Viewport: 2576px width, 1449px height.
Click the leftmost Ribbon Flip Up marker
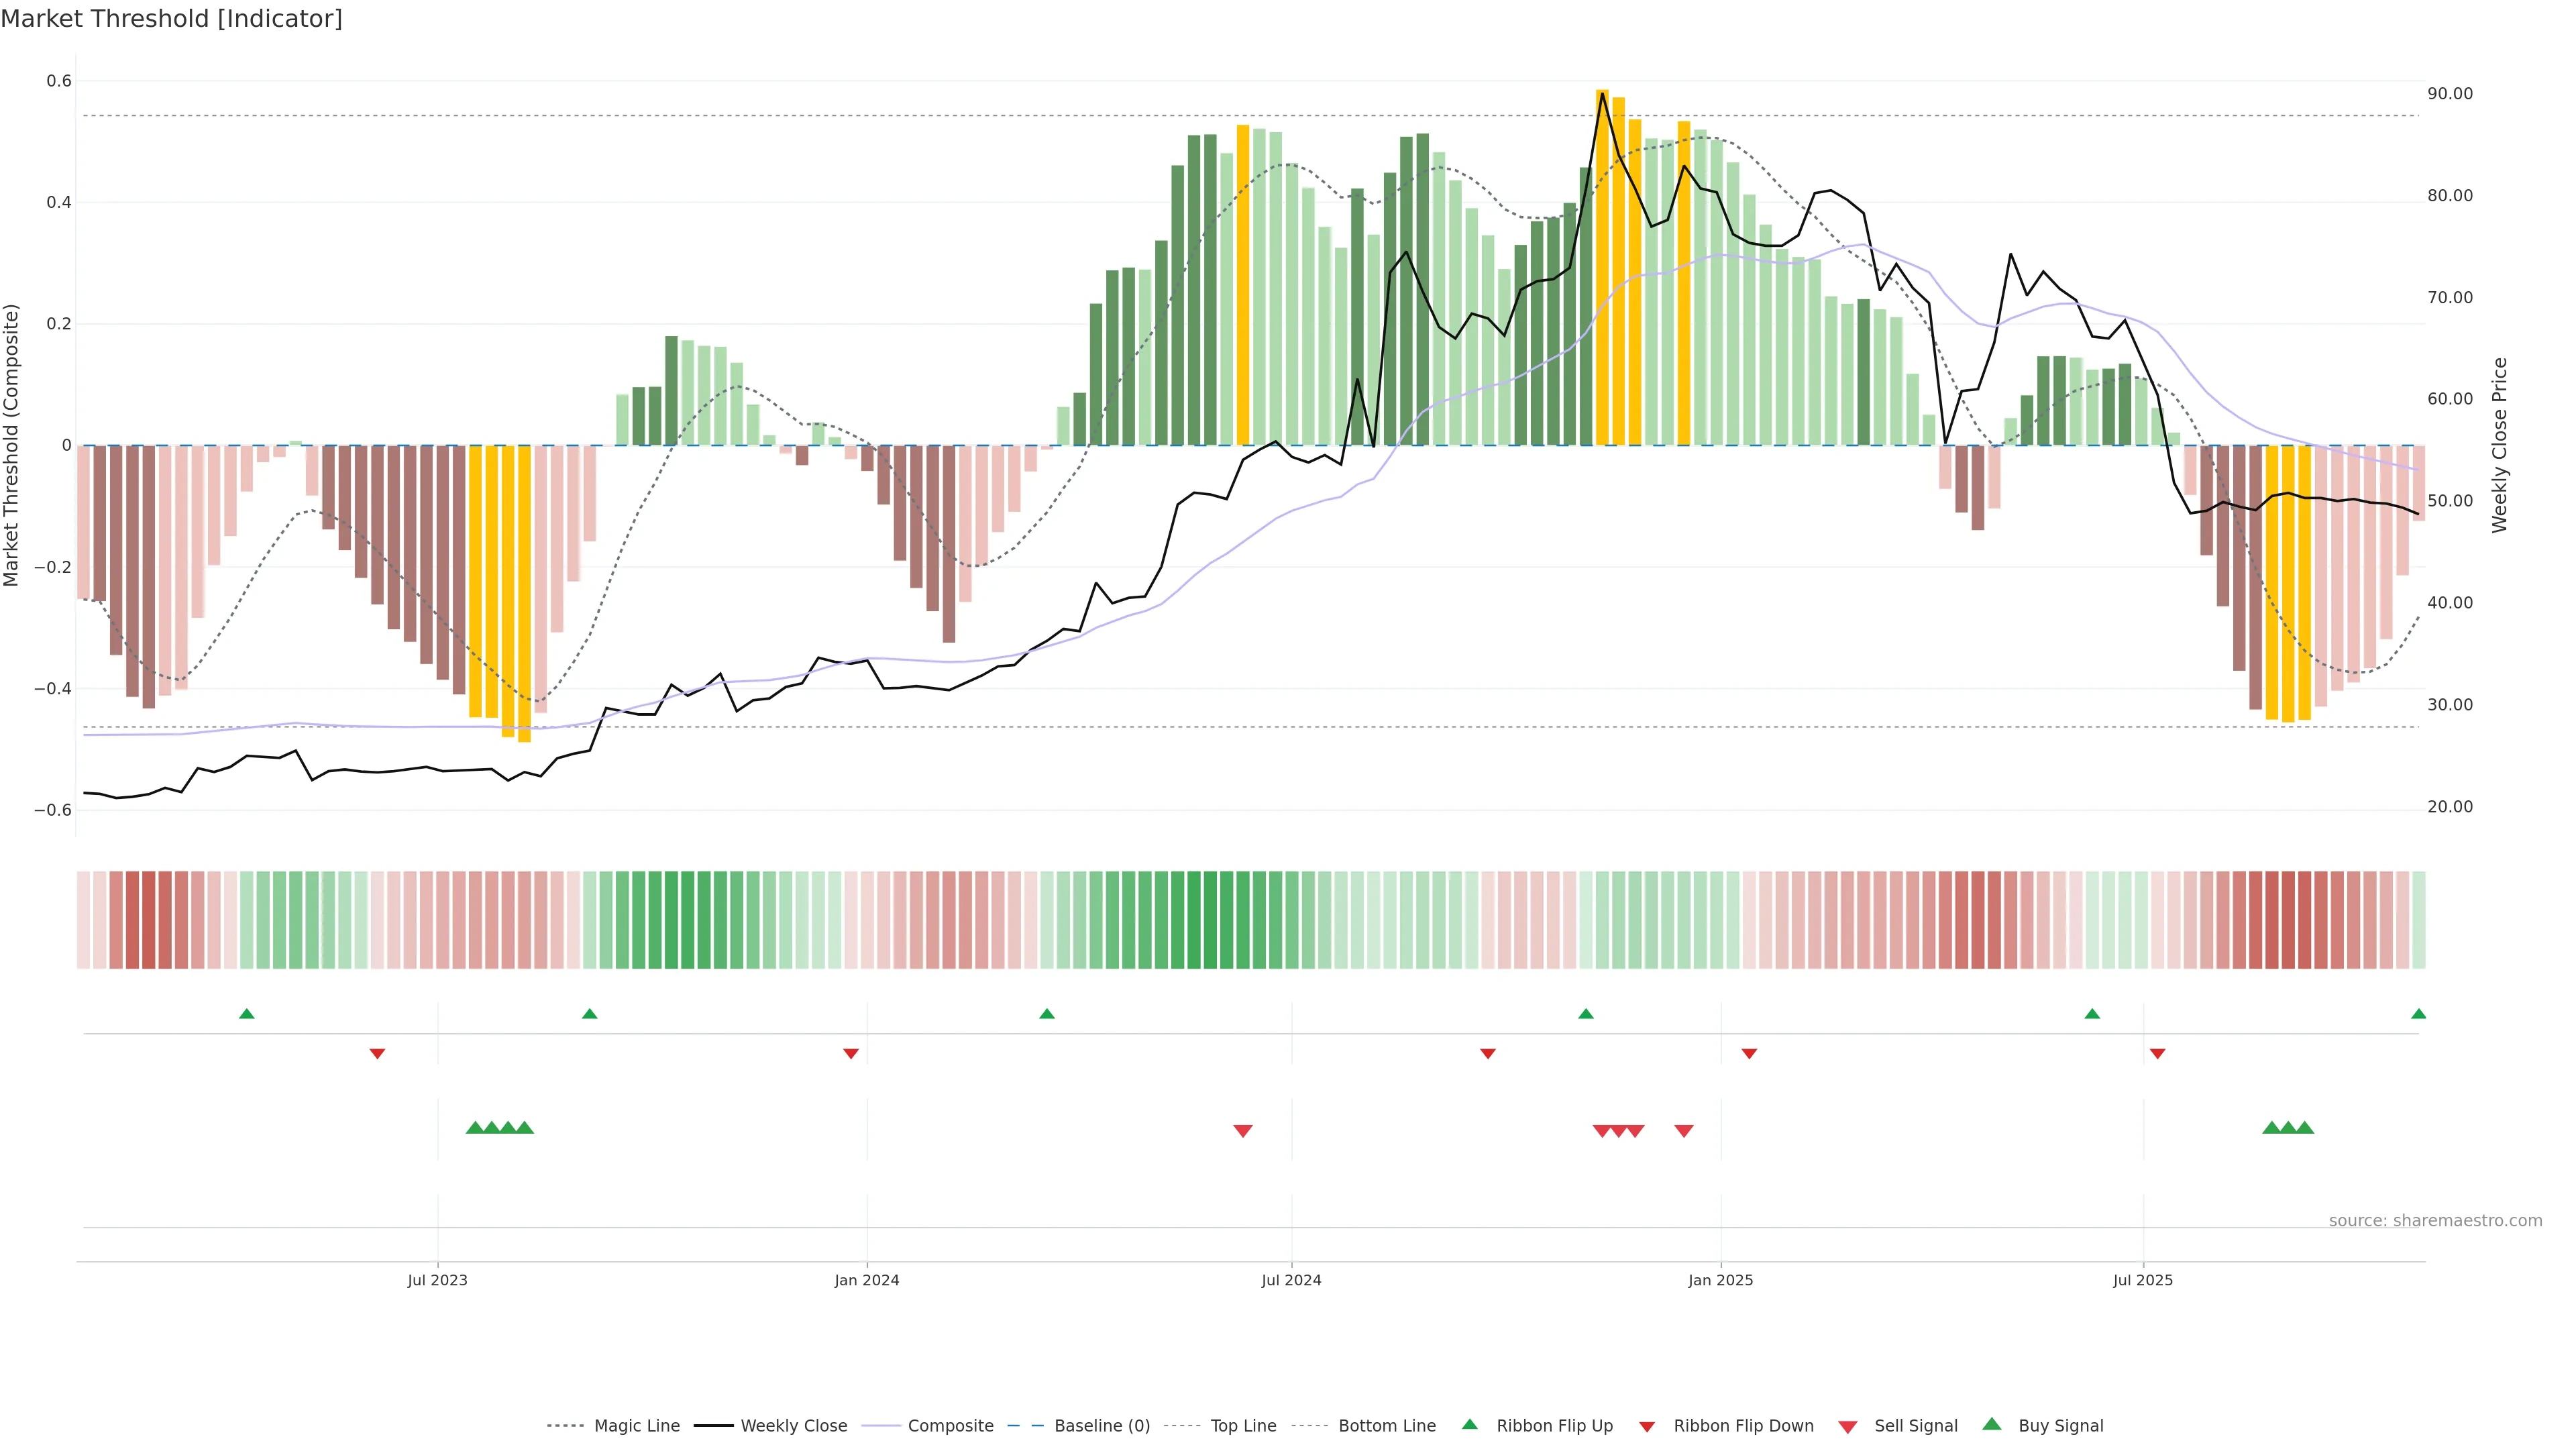pos(247,1014)
